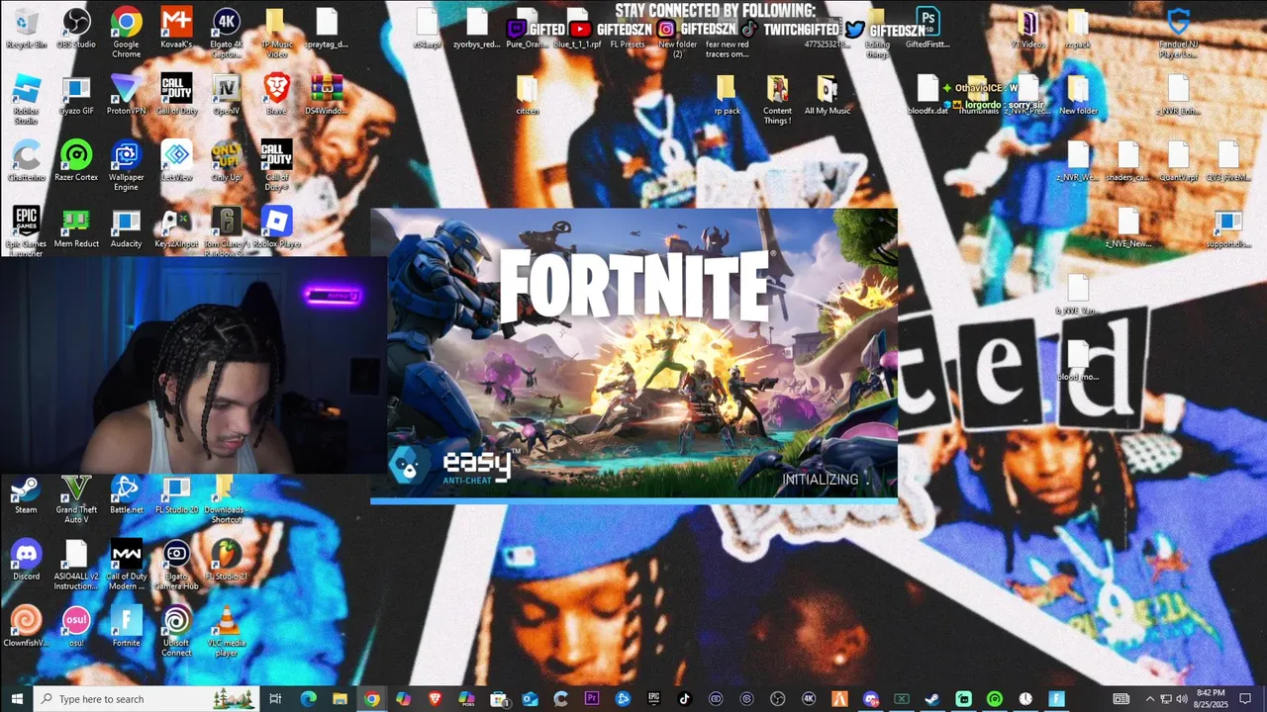Open Gyazo GIF shortcut

tap(76, 95)
